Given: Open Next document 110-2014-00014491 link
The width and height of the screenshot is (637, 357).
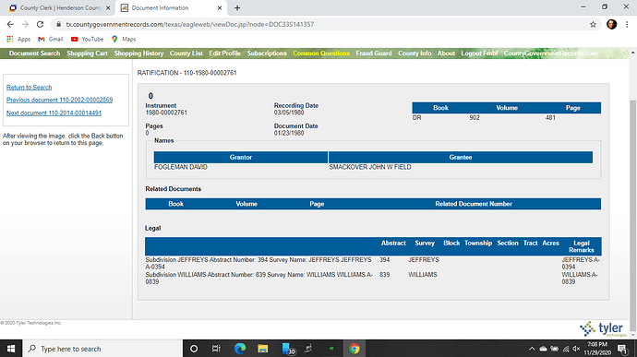Looking at the screenshot, I should tap(54, 113).
